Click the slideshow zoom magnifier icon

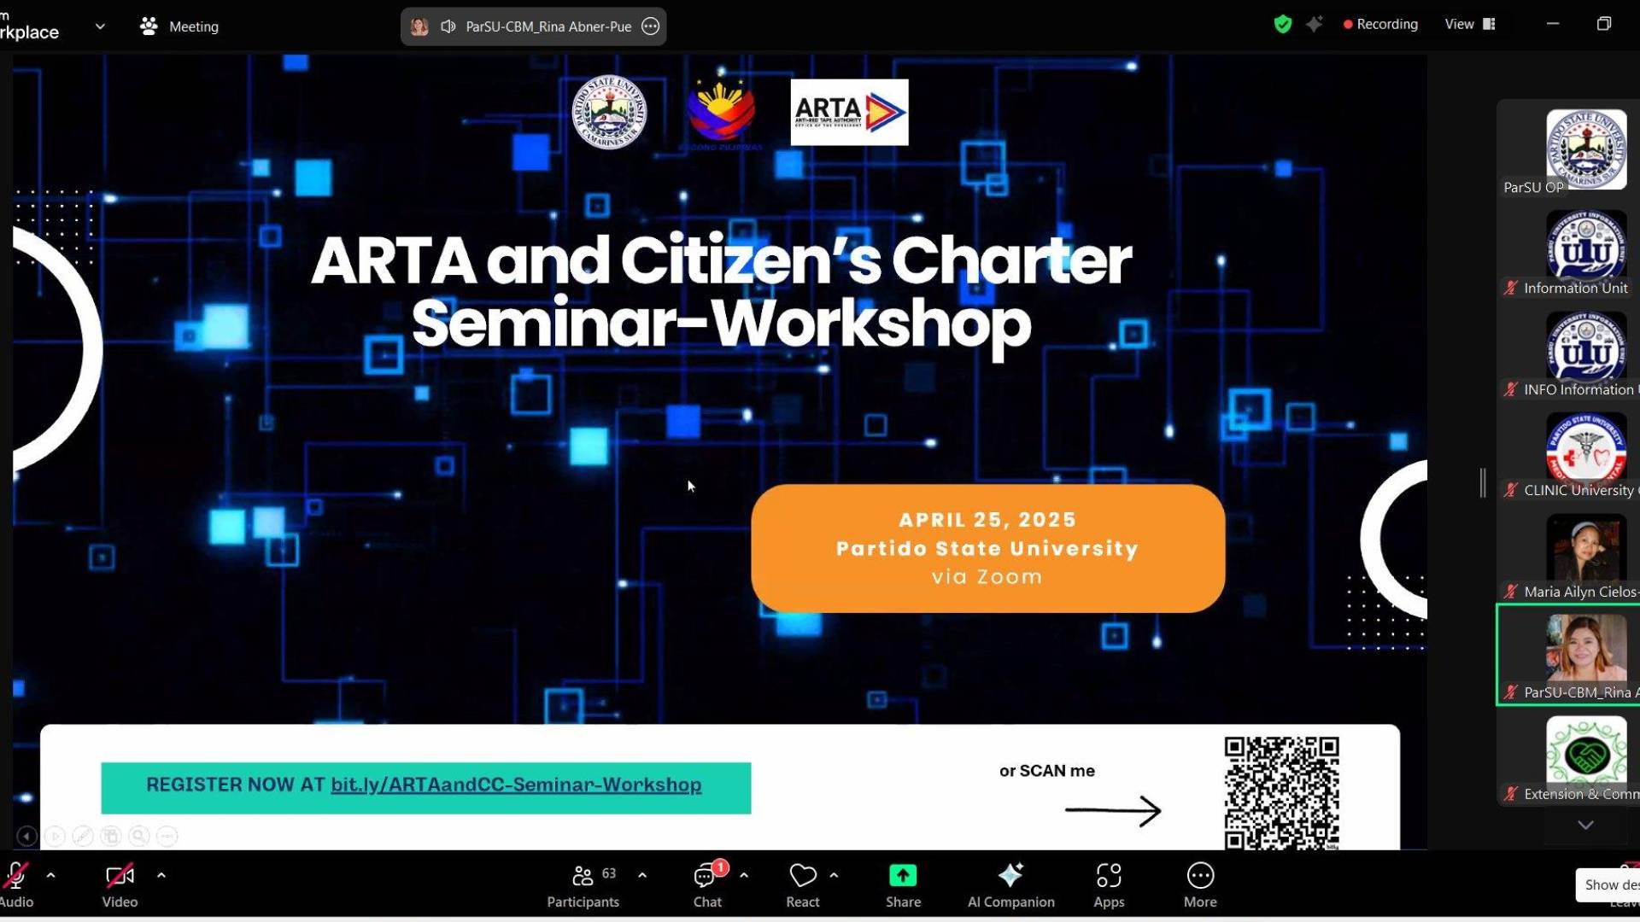[139, 837]
